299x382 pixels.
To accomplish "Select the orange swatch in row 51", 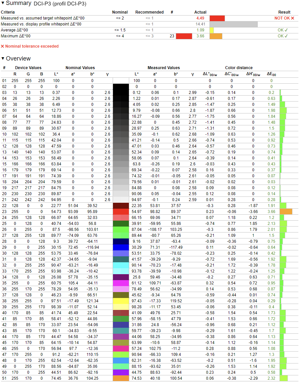I will pos(121,378).
